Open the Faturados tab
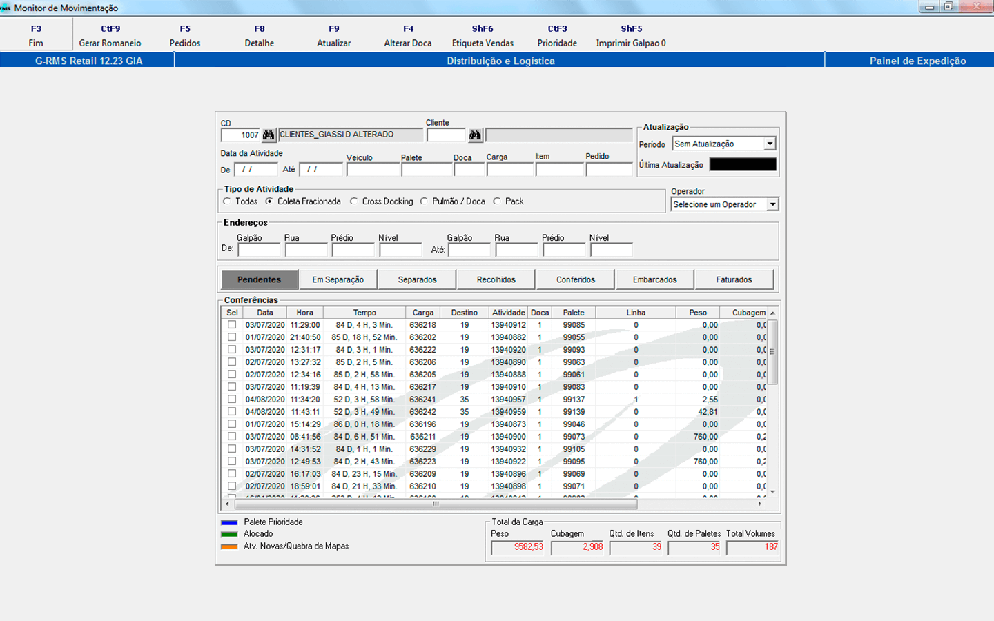 pyautogui.click(x=734, y=279)
